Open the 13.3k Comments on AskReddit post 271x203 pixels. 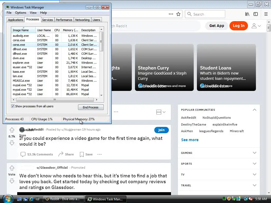click(37, 154)
